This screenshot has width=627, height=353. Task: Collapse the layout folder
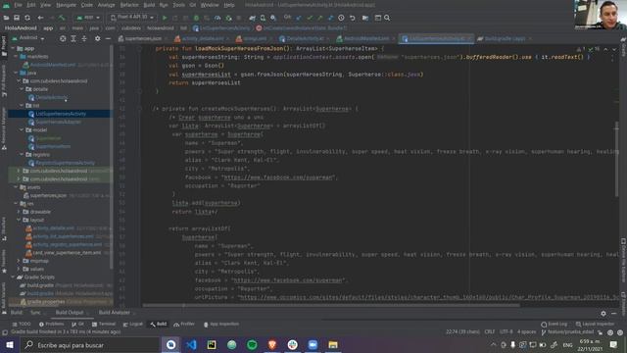[19, 220]
